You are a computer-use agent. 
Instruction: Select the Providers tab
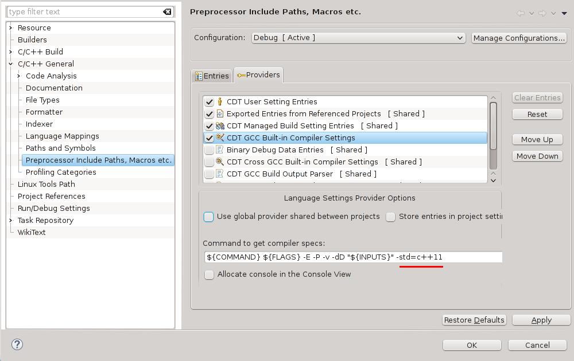[x=258, y=75]
